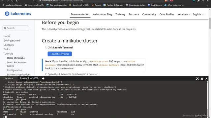Open Facultad de Ingenie bookmark

coord(113,5)
